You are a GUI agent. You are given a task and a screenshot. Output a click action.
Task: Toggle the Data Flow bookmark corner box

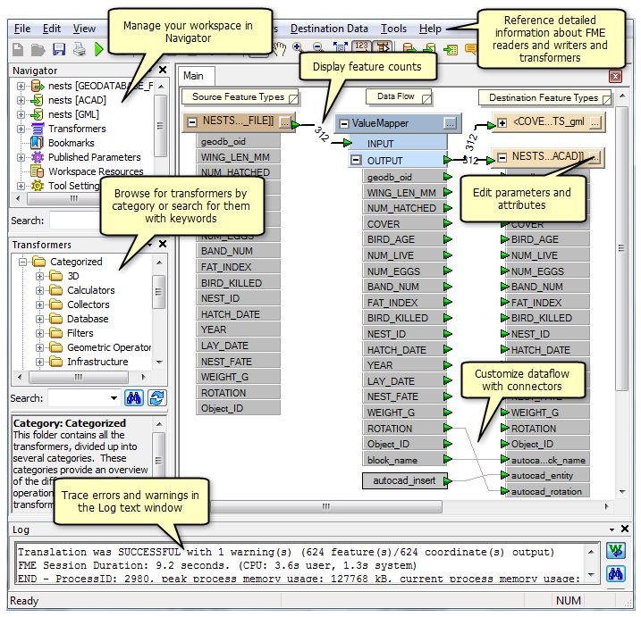[426, 96]
